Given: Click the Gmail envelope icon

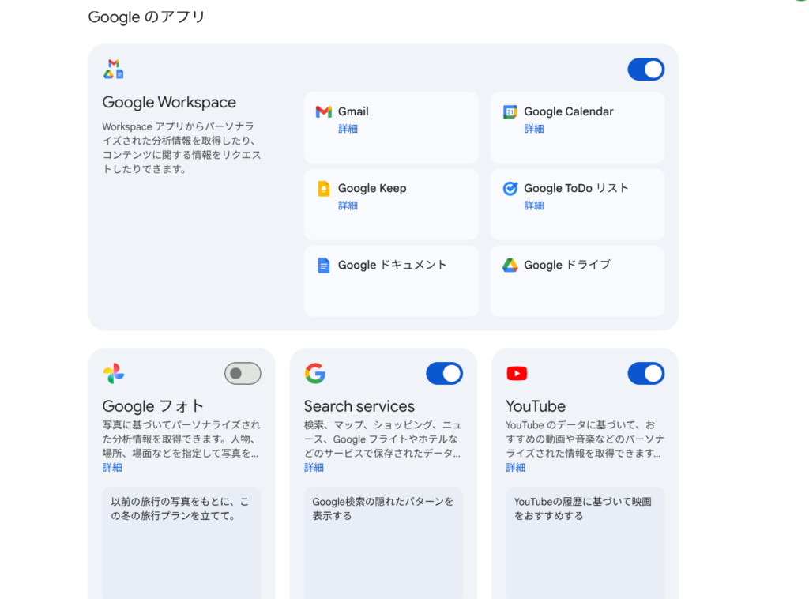Looking at the screenshot, I should coord(323,111).
